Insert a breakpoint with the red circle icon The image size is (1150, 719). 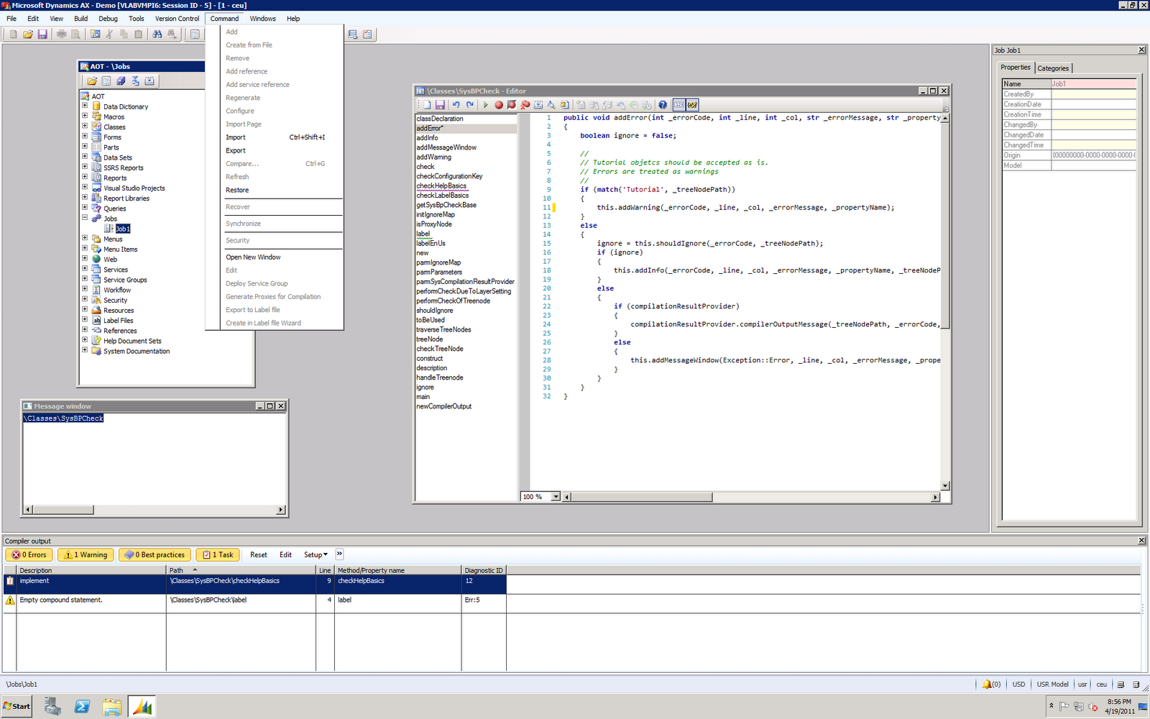coord(499,105)
